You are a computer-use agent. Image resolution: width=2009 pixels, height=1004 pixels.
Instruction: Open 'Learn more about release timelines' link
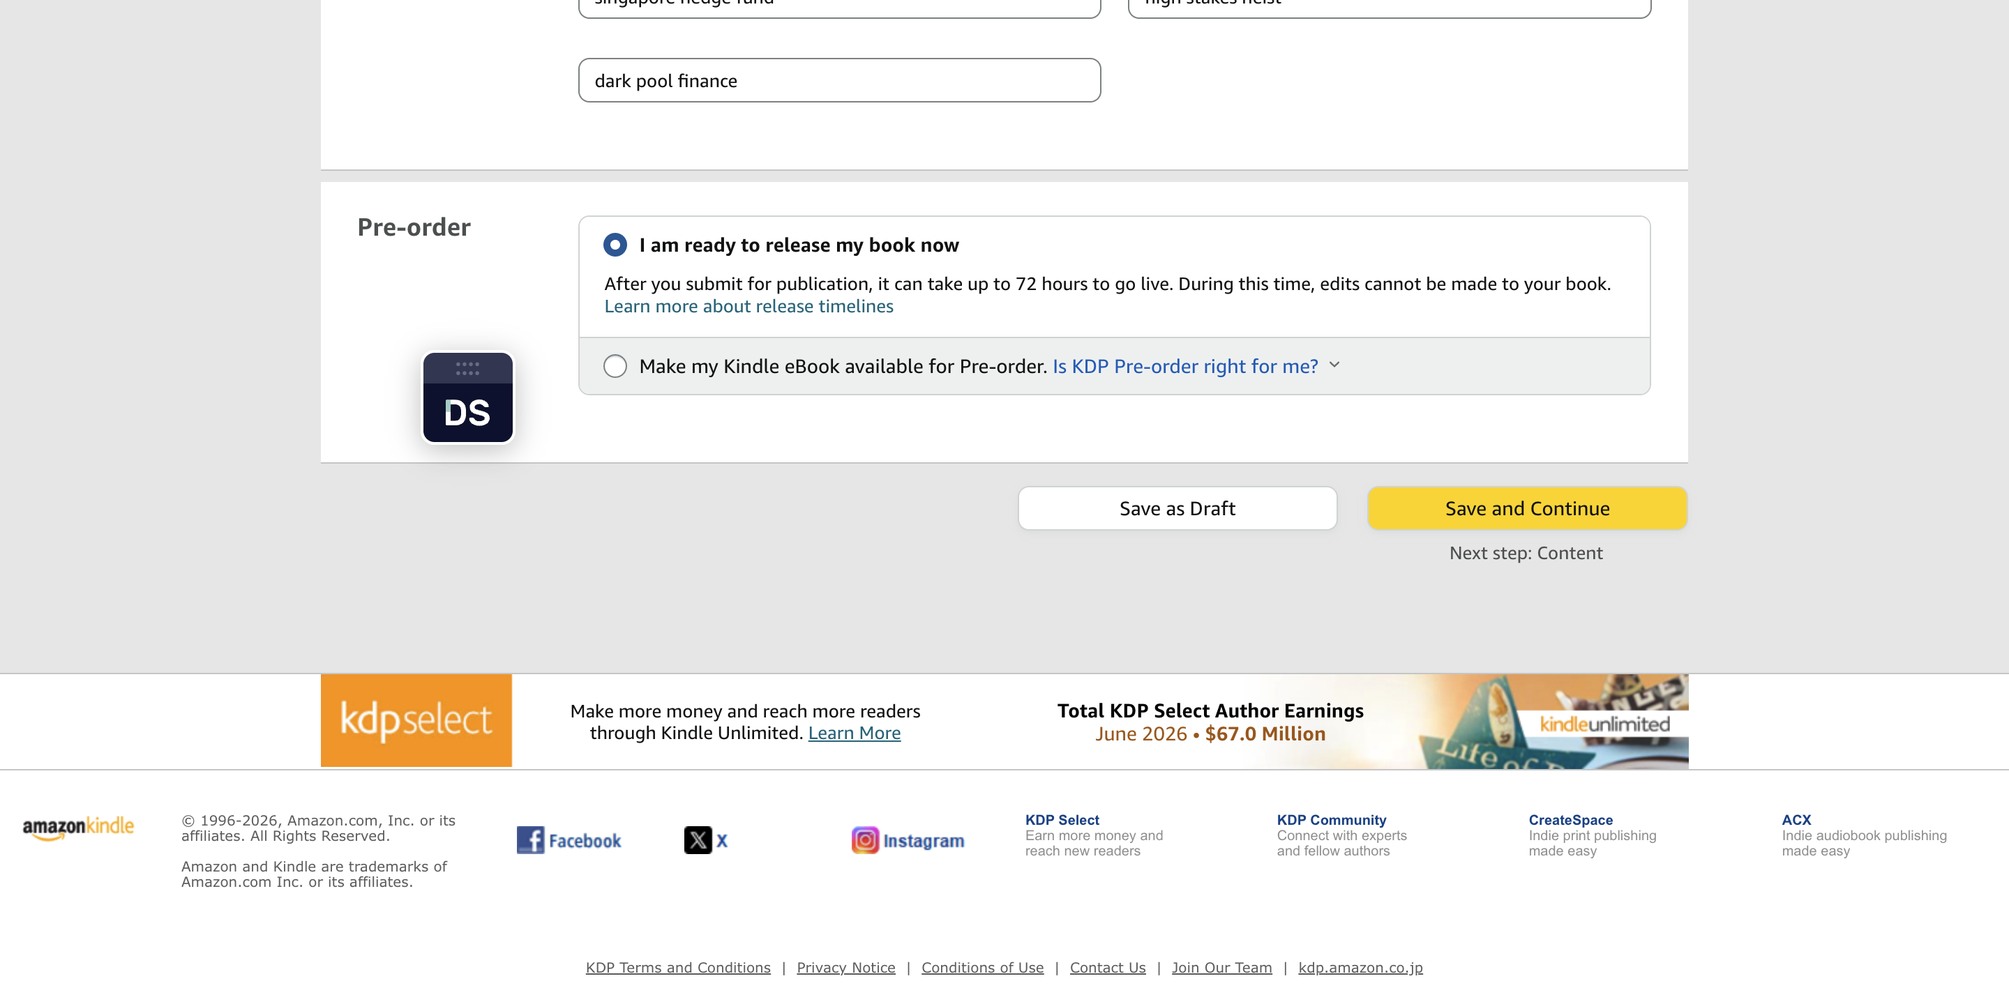tap(748, 306)
